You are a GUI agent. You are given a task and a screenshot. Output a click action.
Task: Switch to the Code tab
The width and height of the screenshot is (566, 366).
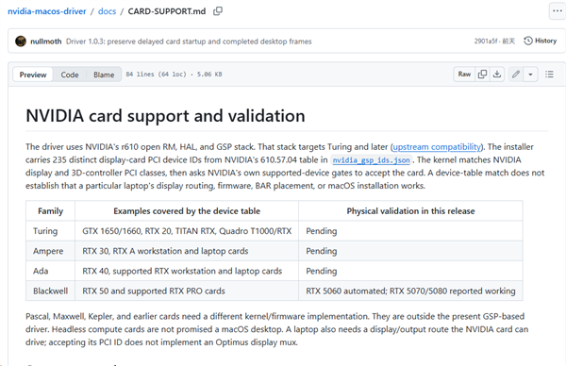coord(70,75)
